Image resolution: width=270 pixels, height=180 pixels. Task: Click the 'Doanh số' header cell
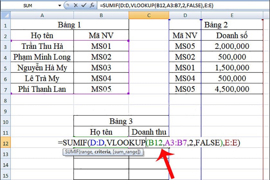click(x=232, y=35)
